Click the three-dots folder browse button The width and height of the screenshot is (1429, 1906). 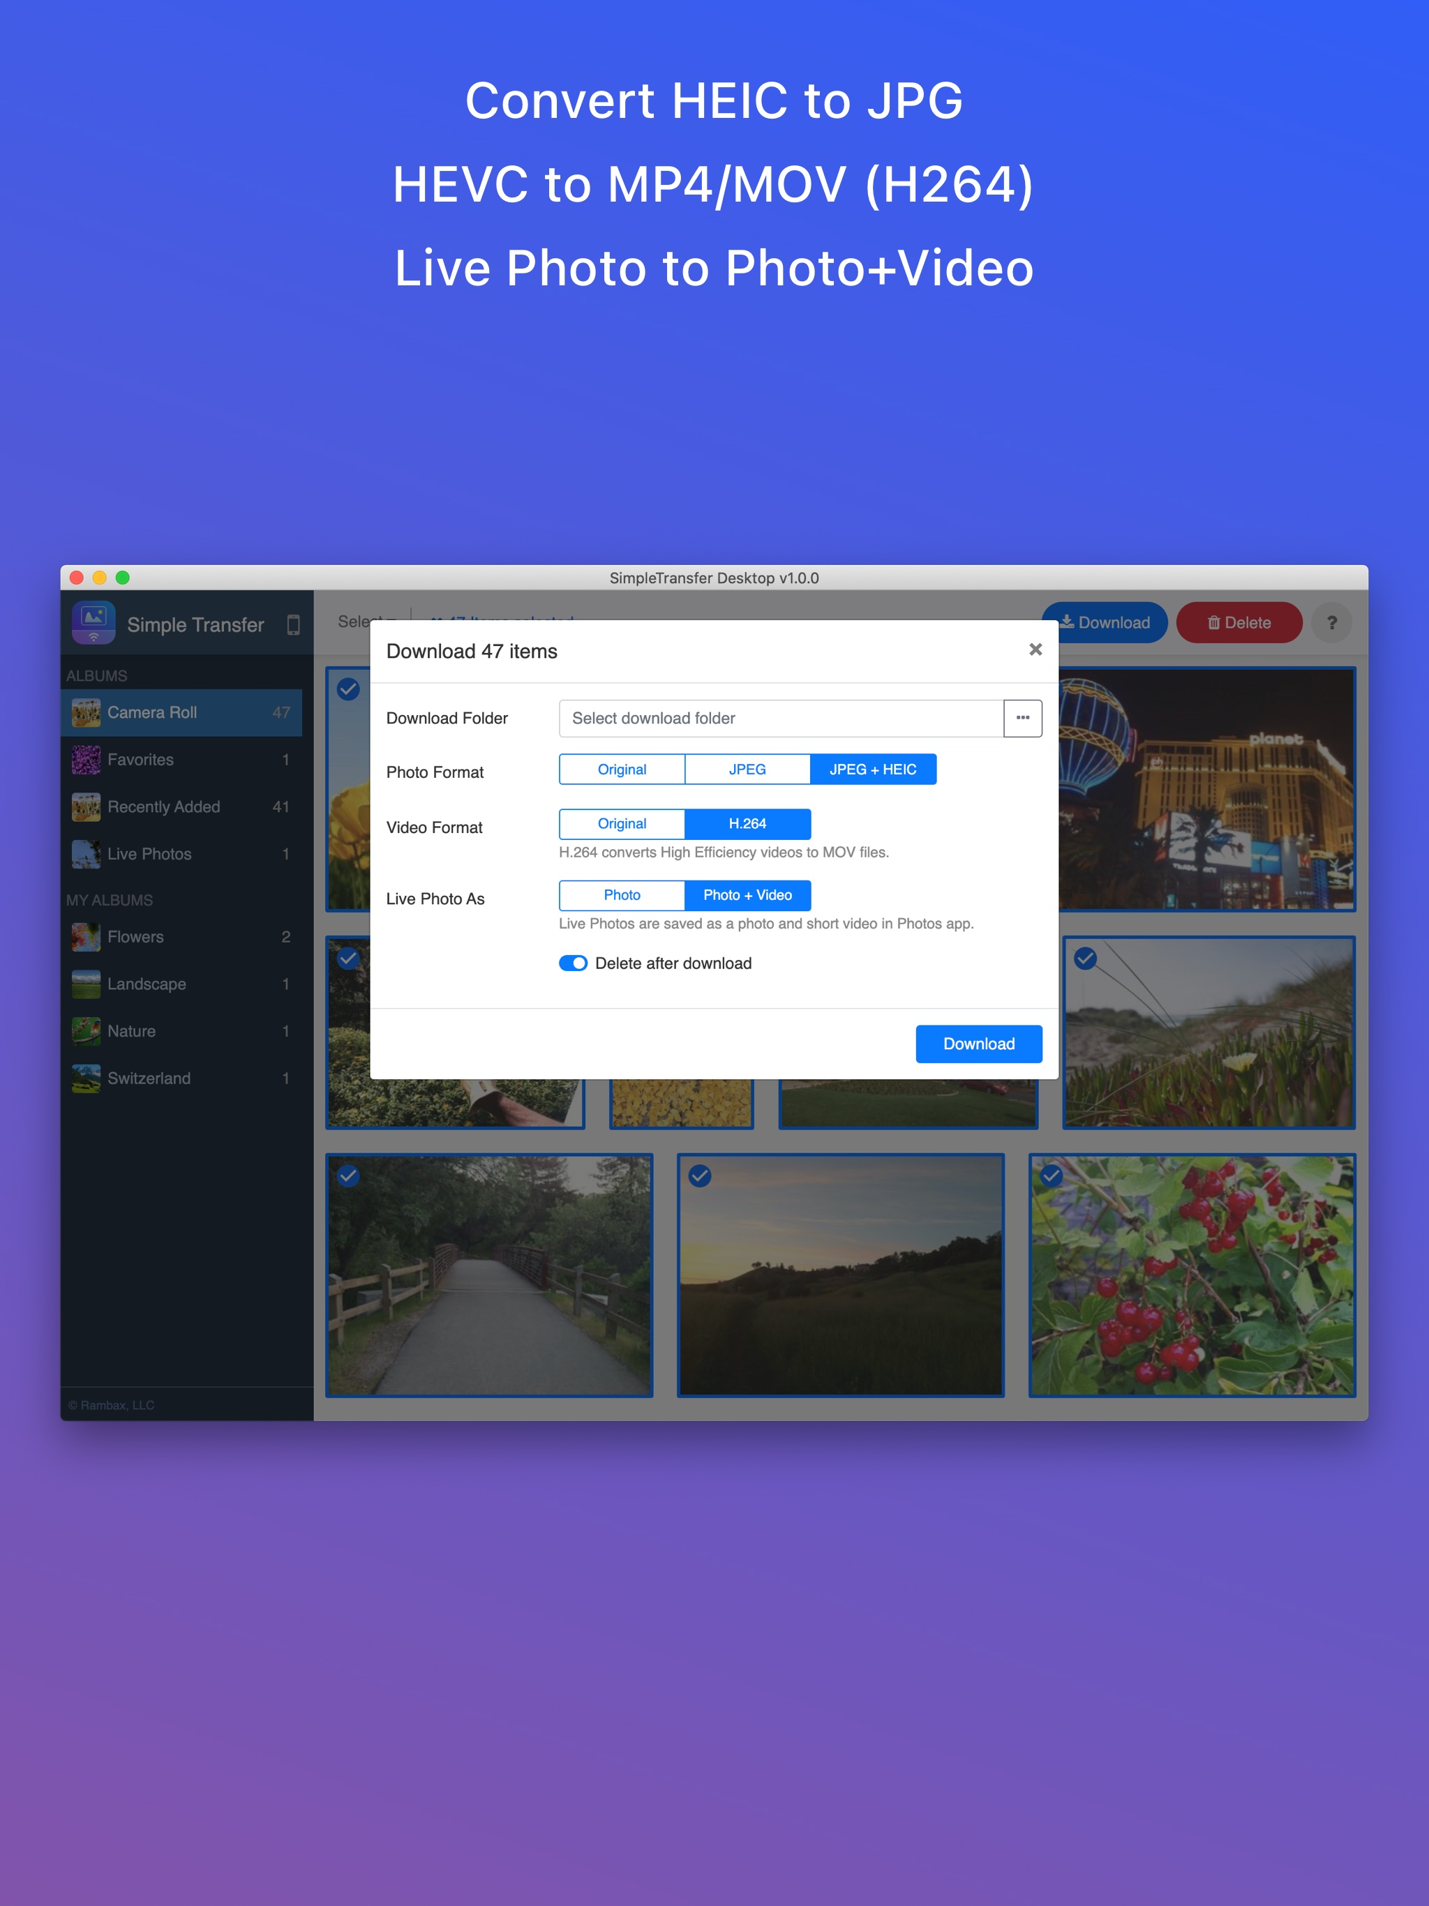point(1022,718)
